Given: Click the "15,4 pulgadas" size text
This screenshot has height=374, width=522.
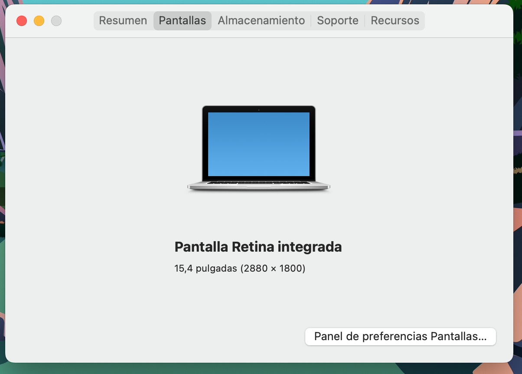Looking at the screenshot, I should [206, 269].
